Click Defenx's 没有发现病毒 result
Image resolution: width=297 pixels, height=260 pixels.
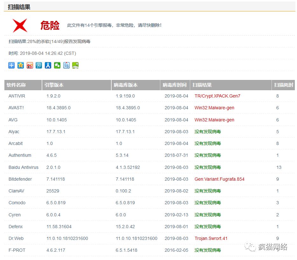208,227
